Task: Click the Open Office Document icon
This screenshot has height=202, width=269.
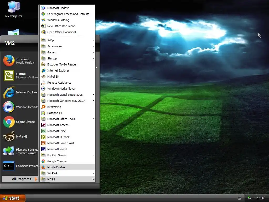Action: (43, 32)
